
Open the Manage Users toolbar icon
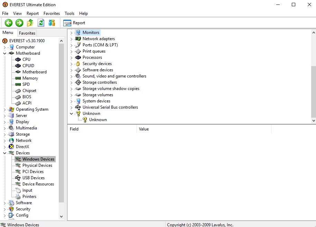[x=52, y=23]
